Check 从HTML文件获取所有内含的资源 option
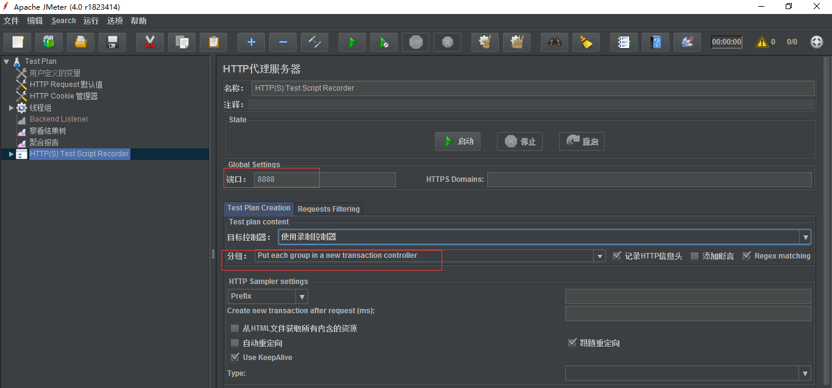The width and height of the screenshot is (832, 388). click(x=235, y=328)
